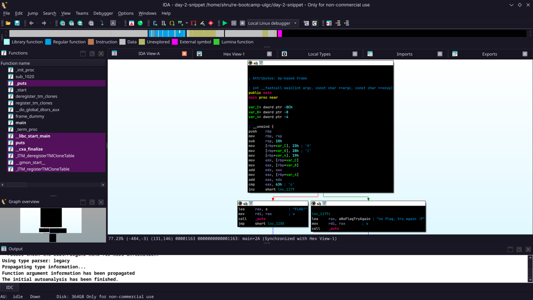The height and width of the screenshot is (300, 533).
Task: Switch to the Local Types tab
Action: pyautogui.click(x=319, y=54)
